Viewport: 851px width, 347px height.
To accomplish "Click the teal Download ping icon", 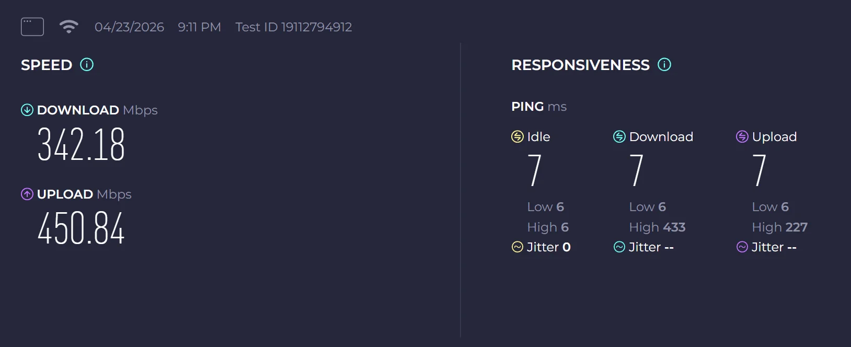I will pos(619,136).
